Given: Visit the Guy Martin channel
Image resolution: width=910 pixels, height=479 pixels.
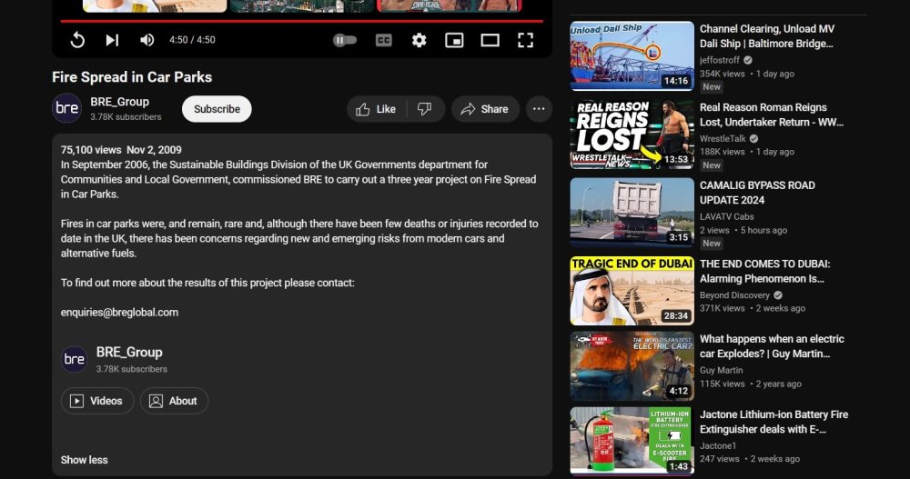Looking at the screenshot, I should tap(721, 370).
